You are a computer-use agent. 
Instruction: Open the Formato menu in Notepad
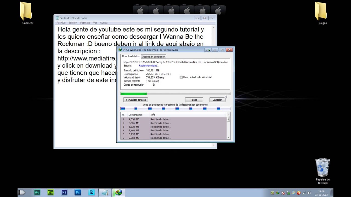pos(85,23)
